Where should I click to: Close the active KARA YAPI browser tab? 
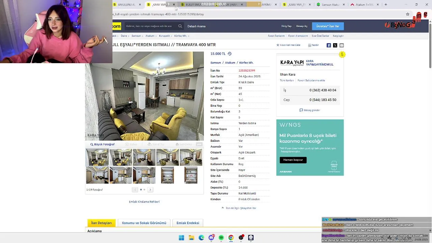pyautogui.click(x=174, y=4)
